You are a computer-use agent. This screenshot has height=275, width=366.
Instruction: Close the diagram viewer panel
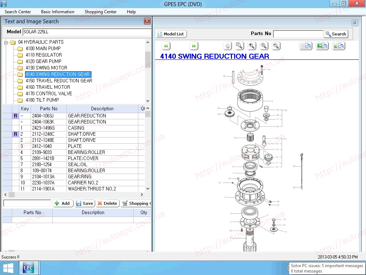(355, 23)
